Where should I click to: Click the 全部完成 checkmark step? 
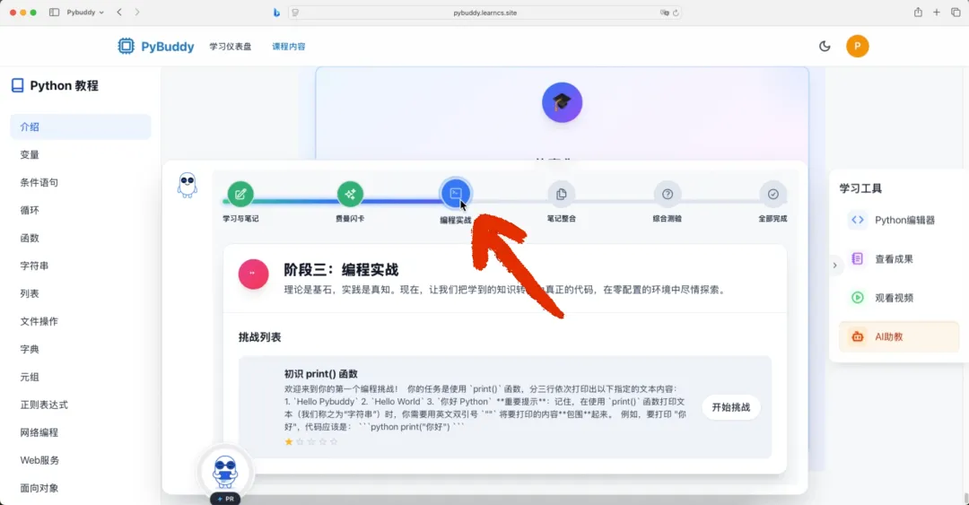[x=773, y=194]
